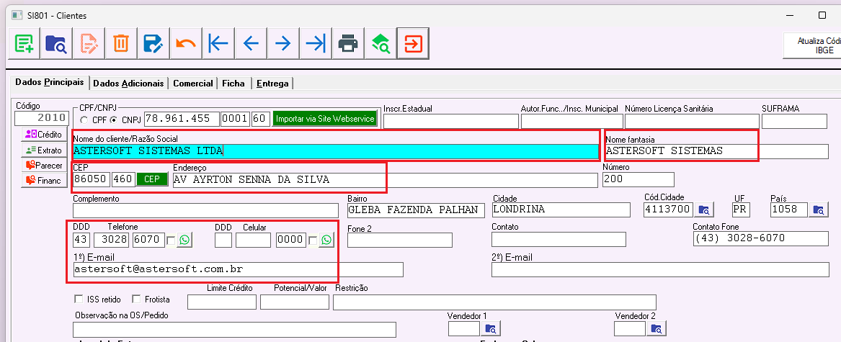Screen dimensions: 841x342
Task: Click the 2º E-mail field
Action: pos(660,269)
